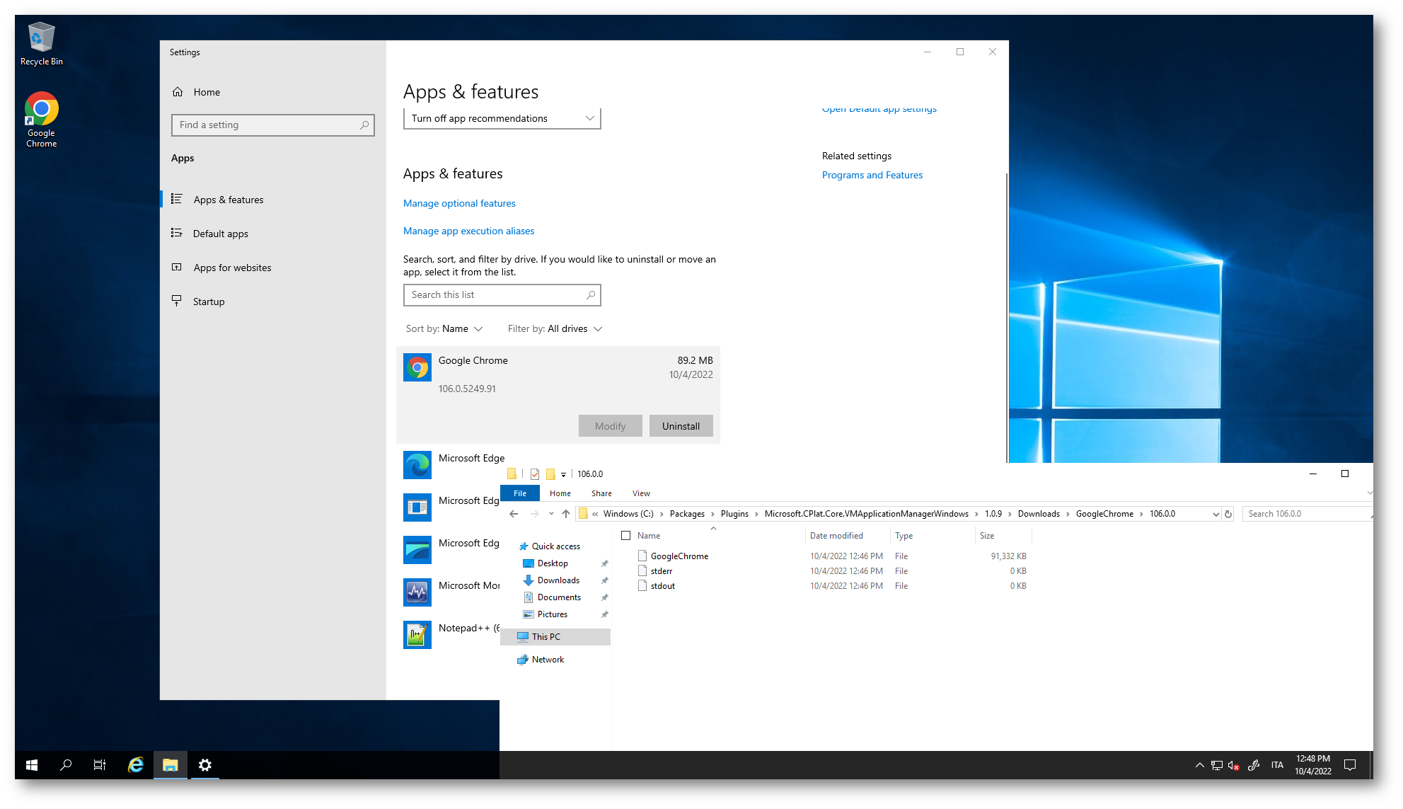Screen dimensions: 1403x809
Task: Click the Properties icon in Explorer title bar
Action: pyautogui.click(x=535, y=474)
